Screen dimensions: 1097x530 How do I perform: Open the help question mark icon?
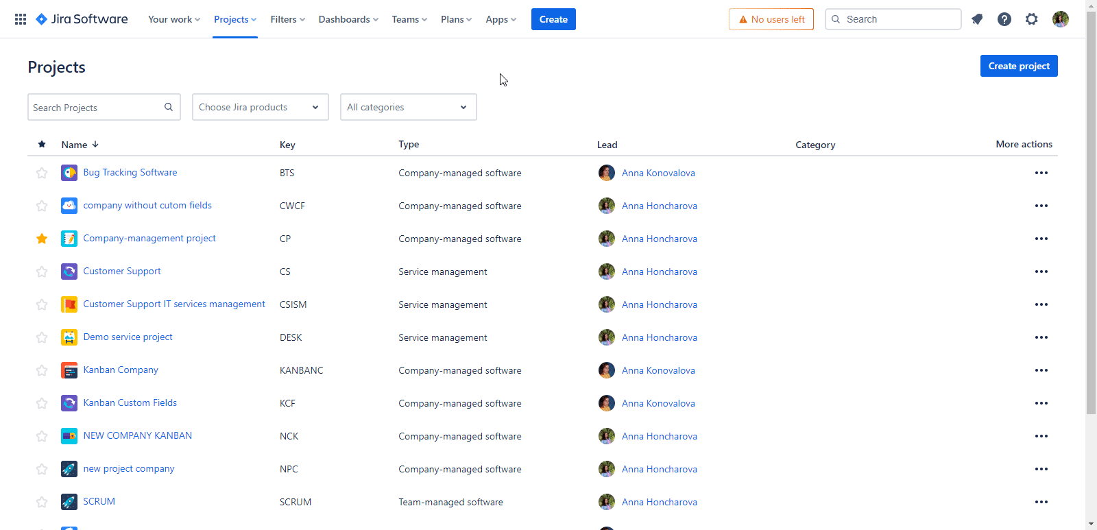1004,19
